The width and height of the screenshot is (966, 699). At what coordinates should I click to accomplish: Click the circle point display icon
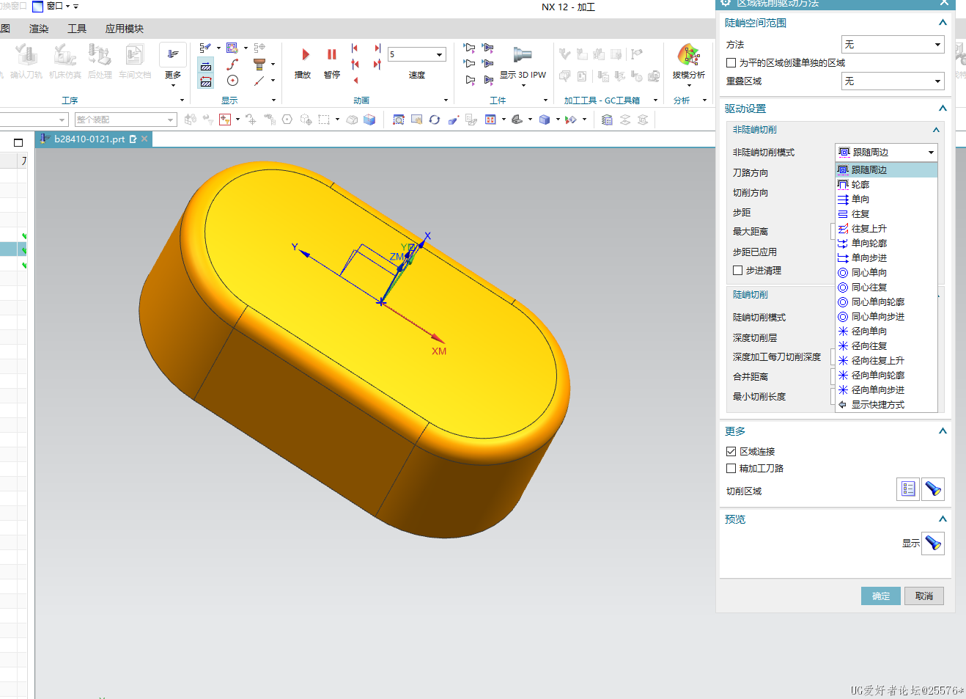[232, 81]
